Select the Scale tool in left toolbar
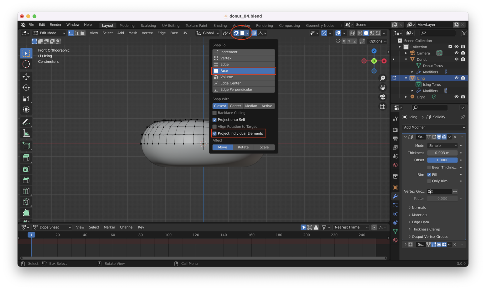The width and height of the screenshot is (486, 290). (x=26, y=99)
